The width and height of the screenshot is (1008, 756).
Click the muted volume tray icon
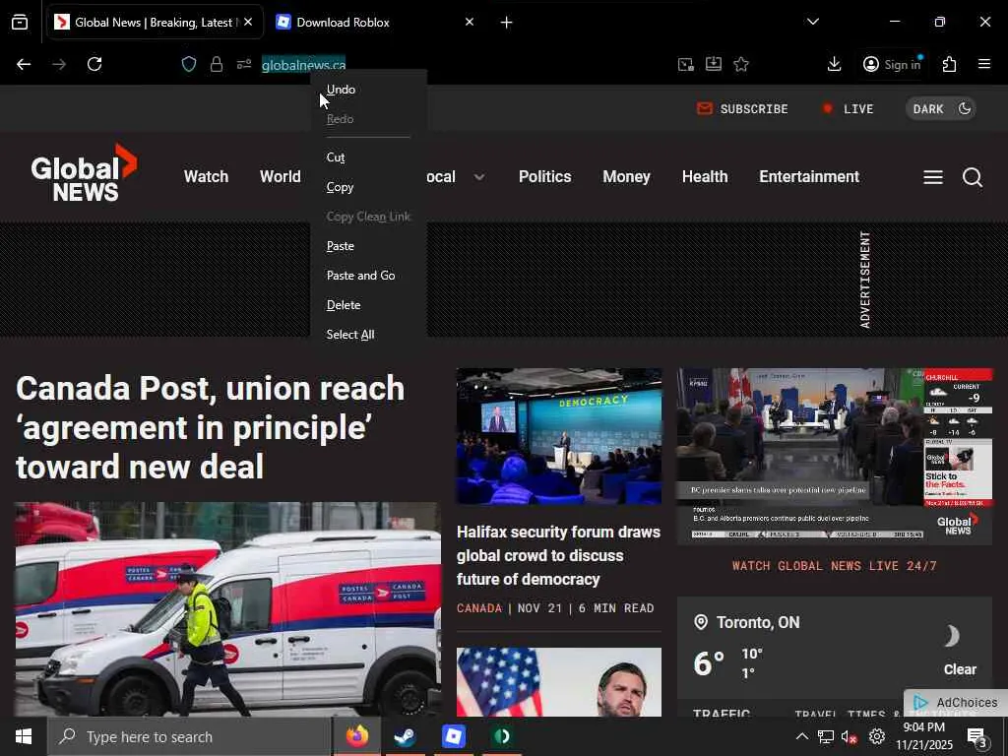850,737
